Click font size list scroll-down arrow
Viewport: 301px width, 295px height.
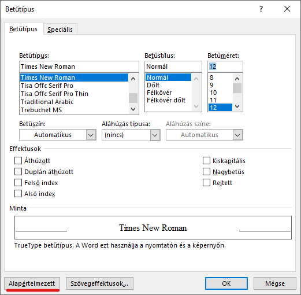pos(237,106)
